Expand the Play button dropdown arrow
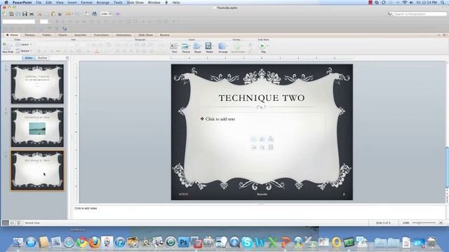Screen dimensions: 449x252 tap(267, 46)
